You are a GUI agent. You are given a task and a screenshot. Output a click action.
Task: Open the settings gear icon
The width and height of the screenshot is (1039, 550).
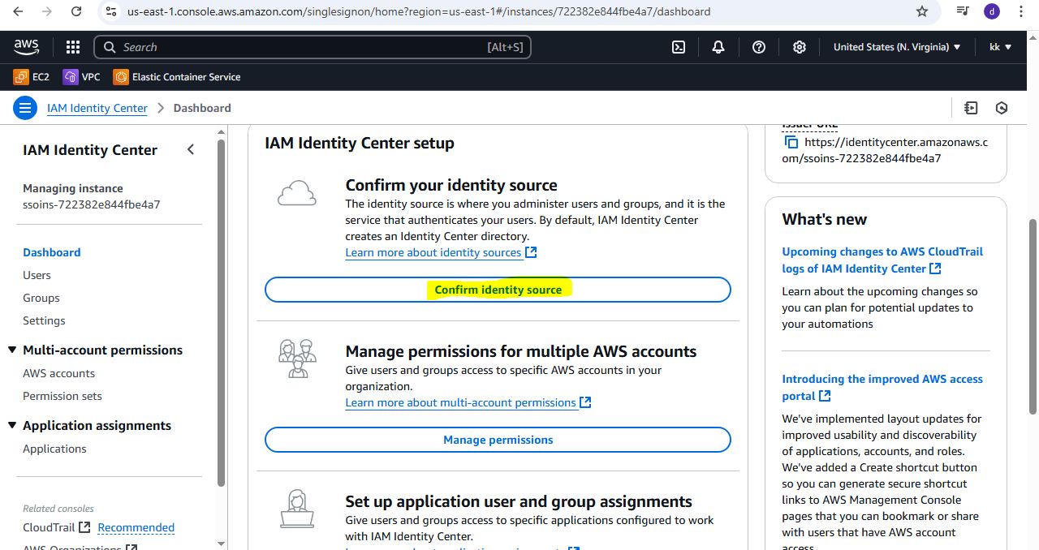tap(800, 47)
